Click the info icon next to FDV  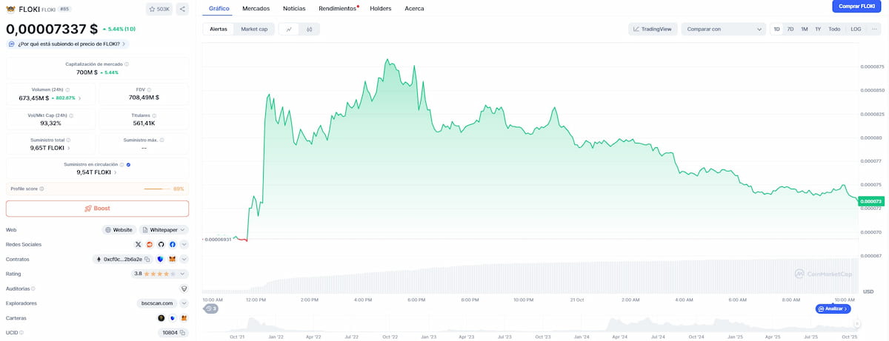[x=150, y=90]
